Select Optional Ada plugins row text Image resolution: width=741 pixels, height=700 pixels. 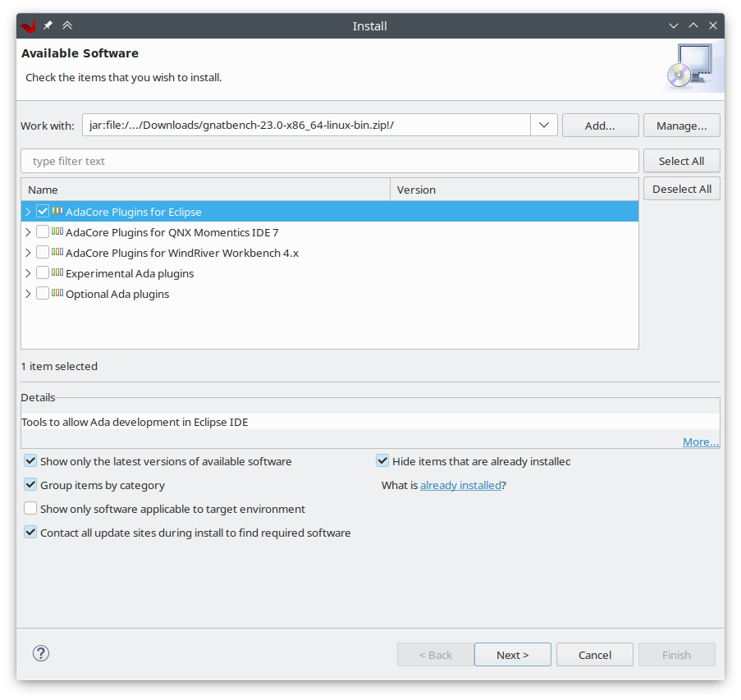(117, 294)
